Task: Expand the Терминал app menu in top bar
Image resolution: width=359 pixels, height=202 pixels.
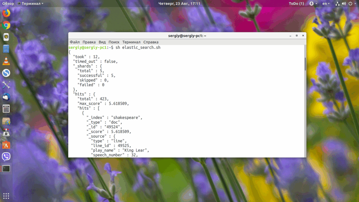Action: click(x=31, y=4)
